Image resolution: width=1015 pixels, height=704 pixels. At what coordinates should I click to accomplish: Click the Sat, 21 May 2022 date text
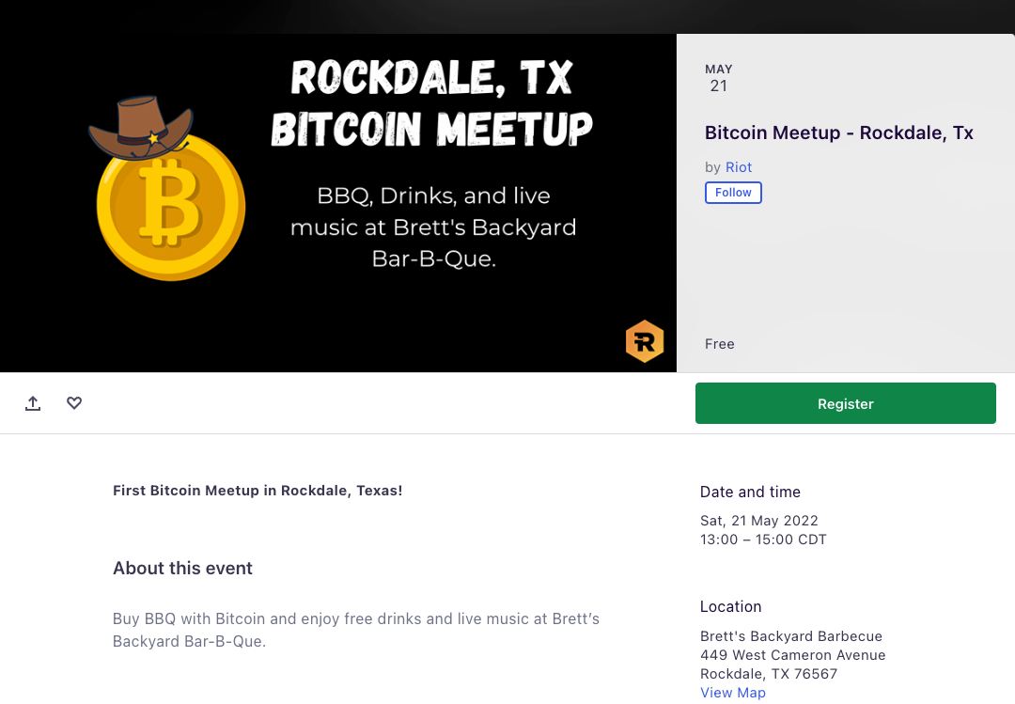click(x=759, y=521)
